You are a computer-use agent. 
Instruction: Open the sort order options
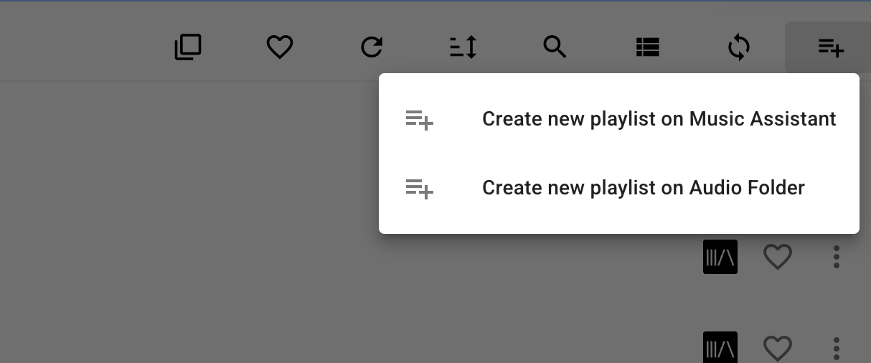click(x=463, y=47)
